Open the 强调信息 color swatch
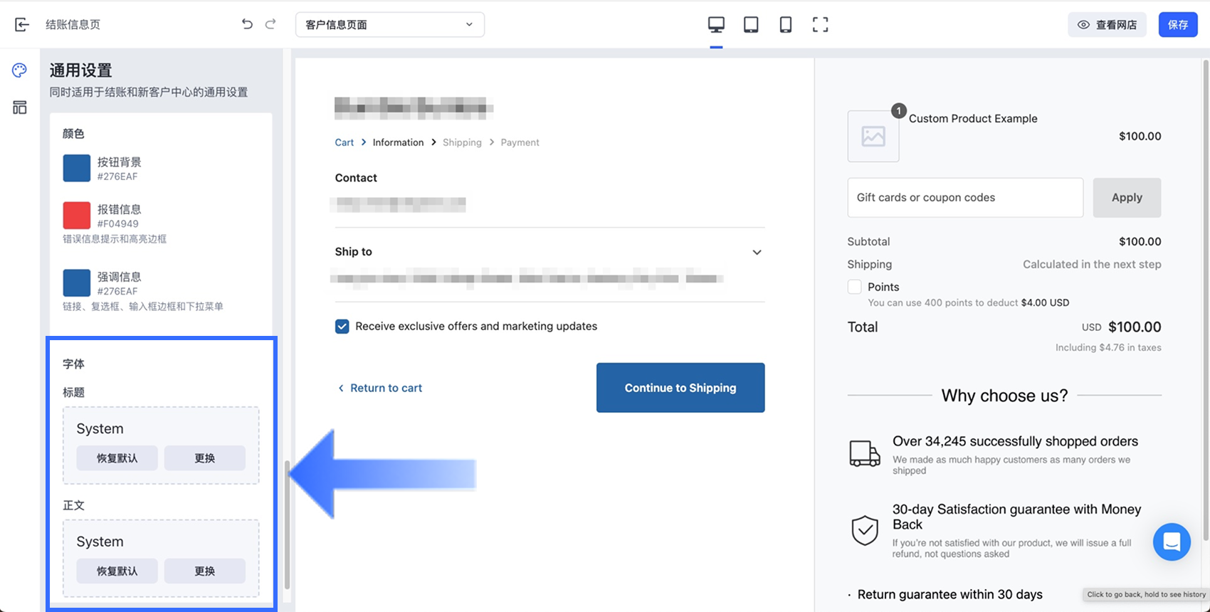The image size is (1210, 612). 77,283
